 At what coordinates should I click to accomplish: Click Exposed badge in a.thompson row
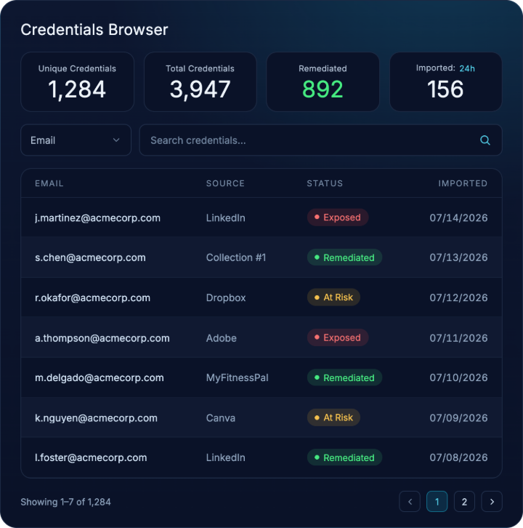338,337
